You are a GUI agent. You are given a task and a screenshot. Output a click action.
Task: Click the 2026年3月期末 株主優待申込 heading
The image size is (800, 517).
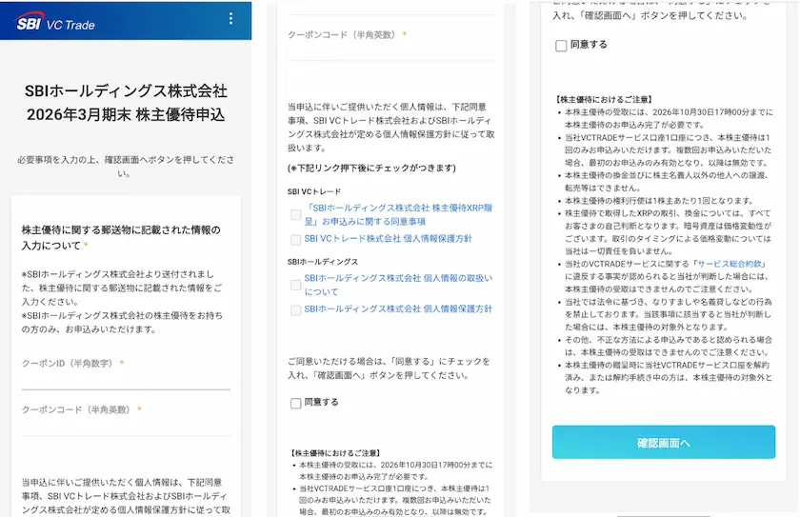point(126,114)
